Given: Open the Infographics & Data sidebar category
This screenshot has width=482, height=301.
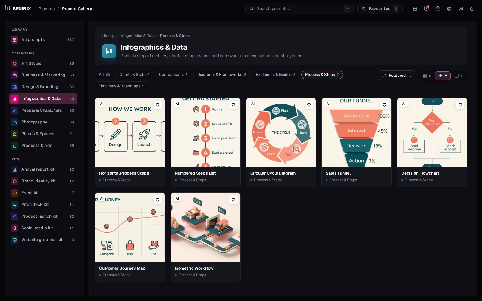Looking at the screenshot, I should coord(43,99).
